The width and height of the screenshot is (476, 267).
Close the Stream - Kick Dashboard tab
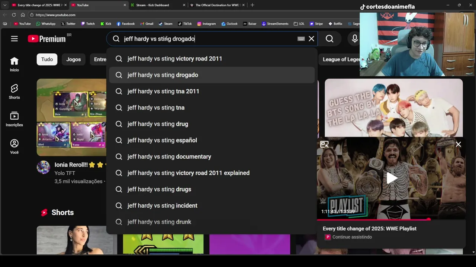click(184, 5)
